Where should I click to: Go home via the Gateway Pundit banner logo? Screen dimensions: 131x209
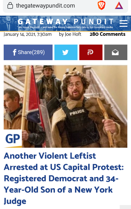click(65, 21)
